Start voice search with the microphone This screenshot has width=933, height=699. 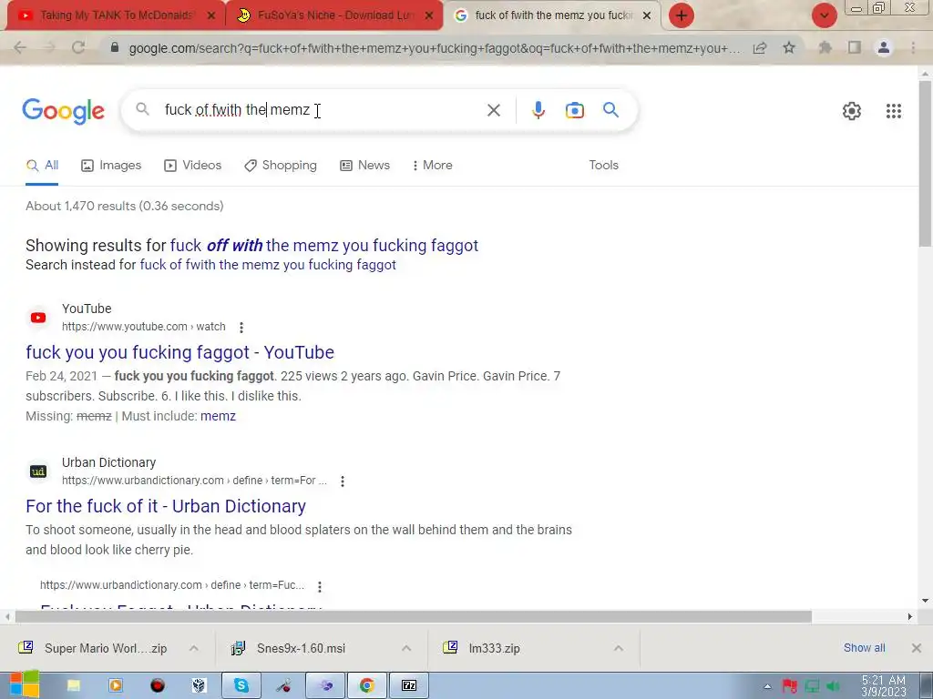point(538,110)
